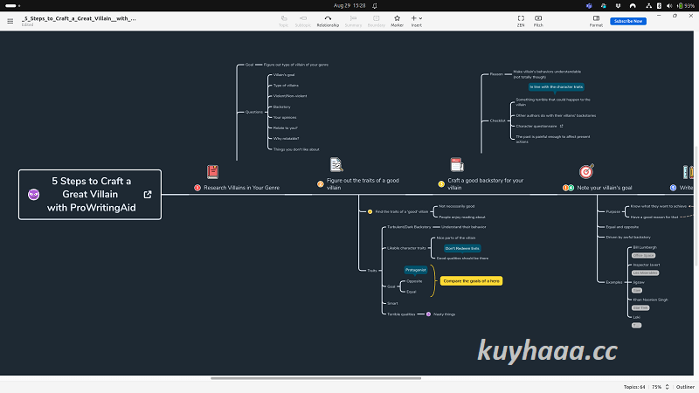
Task: Click the yellow number 3 marker
Action: tap(441, 184)
